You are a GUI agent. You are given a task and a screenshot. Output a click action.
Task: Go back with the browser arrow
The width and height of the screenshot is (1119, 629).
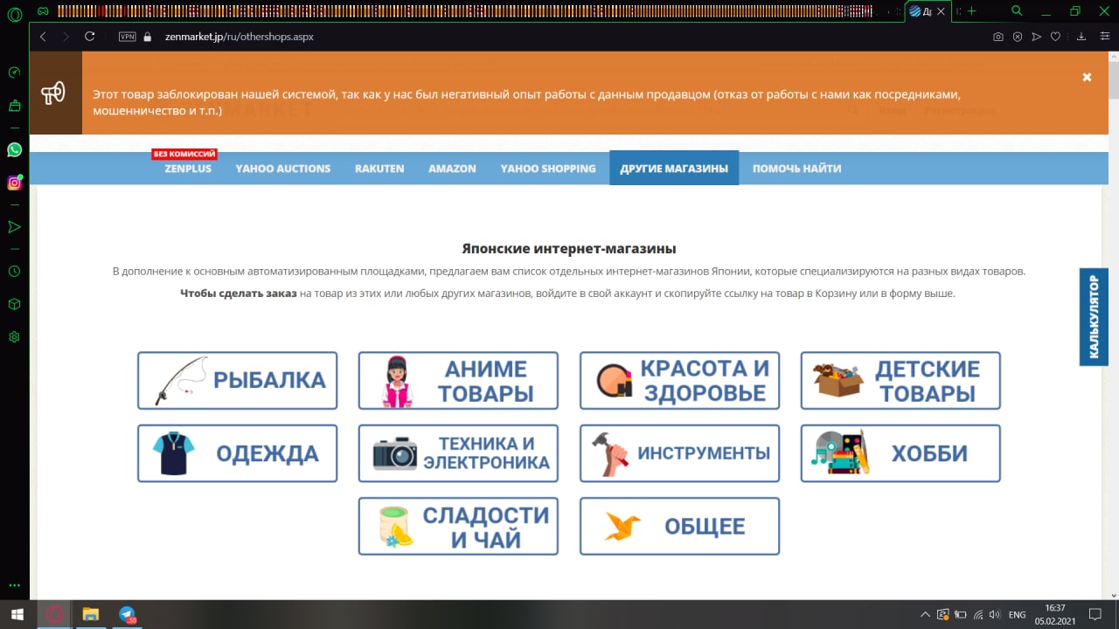(x=43, y=37)
